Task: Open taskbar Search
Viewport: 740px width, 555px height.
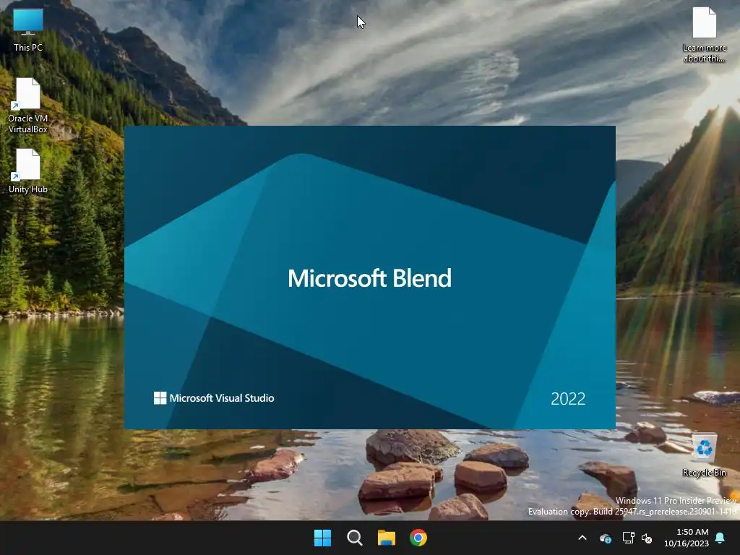Action: coord(354,538)
